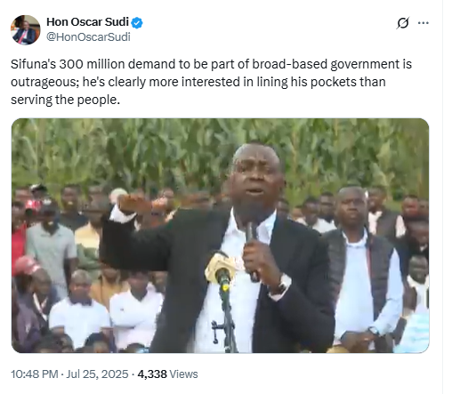Open the 4,338 view count

pyautogui.click(x=152, y=374)
